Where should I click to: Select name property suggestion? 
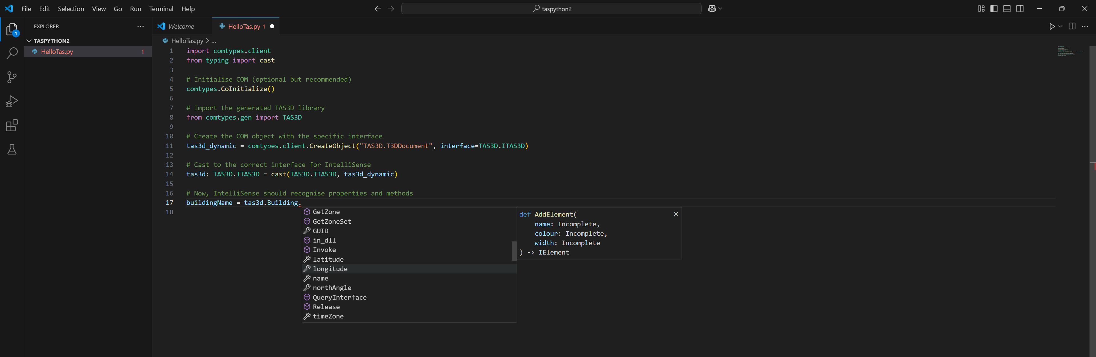pyautogui.click(x=409, y=278)
